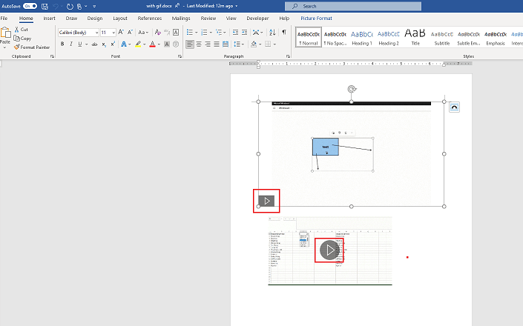Play the first GIF via corner play button
Screen dimensions: 523x326
click(x=266, y=201)
